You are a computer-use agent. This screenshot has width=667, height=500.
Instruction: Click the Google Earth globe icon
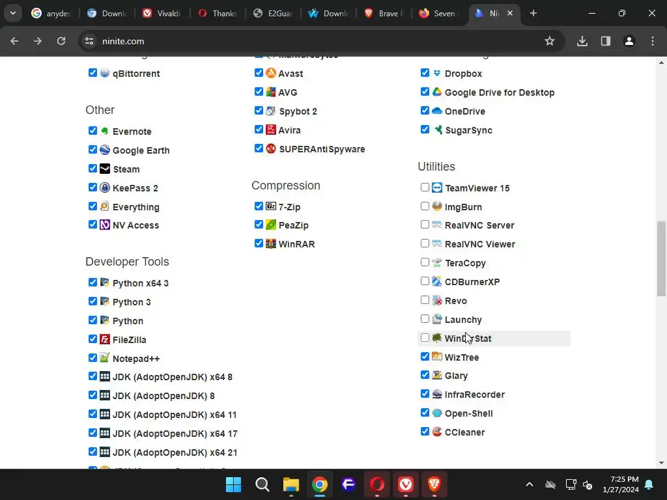(105, 150)
